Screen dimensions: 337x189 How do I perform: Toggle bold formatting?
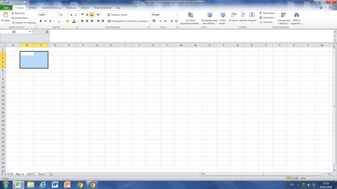coord(41,21)
